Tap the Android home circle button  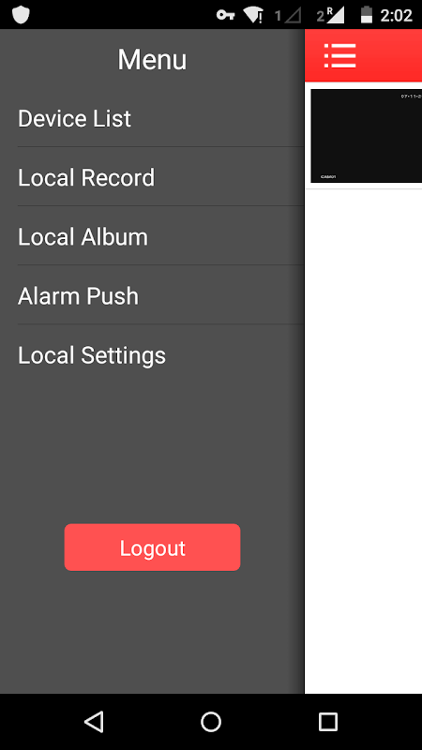tap(211, 721)
